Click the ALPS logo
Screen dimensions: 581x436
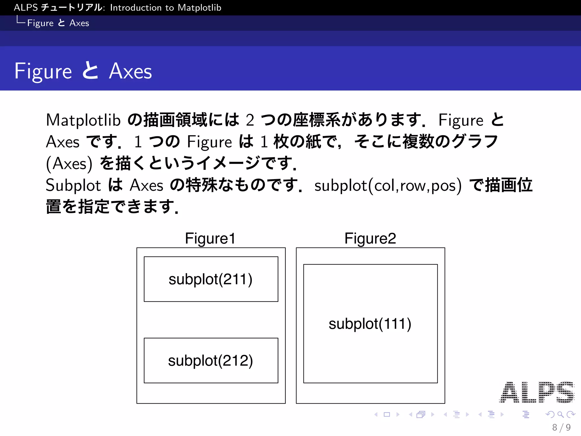tap(537, 392)
